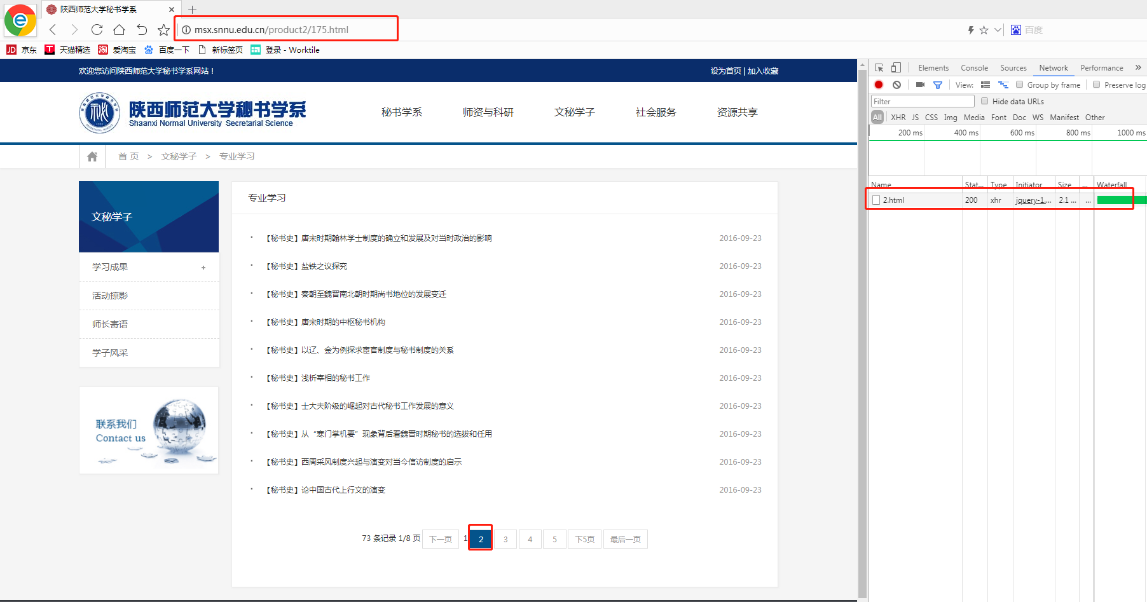Switch to large request rows view icon
Image resolution: width=1147 pixels, height=602 pixels.
click(986, 85)
